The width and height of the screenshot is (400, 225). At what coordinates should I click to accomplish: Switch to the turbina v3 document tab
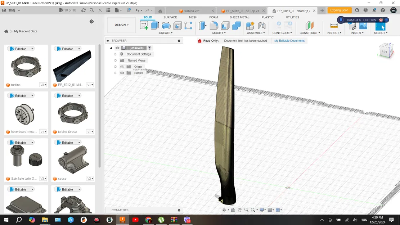[192, 11]
